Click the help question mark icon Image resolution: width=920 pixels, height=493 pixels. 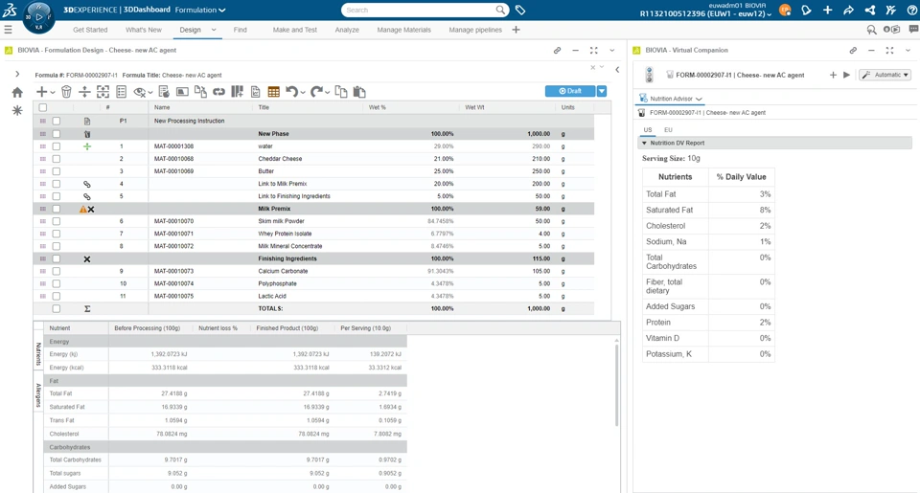911,10
